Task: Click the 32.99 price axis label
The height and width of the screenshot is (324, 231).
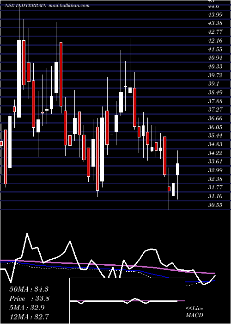Action: tap(215, 170)
